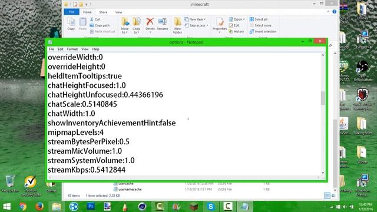Open the Explorer File tab
This screenshot has height=212, width=377.
point(71,12)
